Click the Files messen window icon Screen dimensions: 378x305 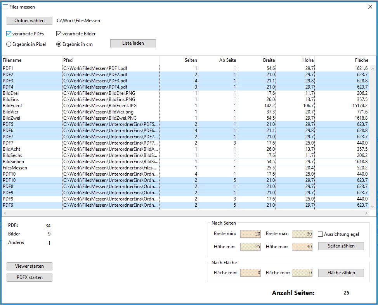coord(5,7)
